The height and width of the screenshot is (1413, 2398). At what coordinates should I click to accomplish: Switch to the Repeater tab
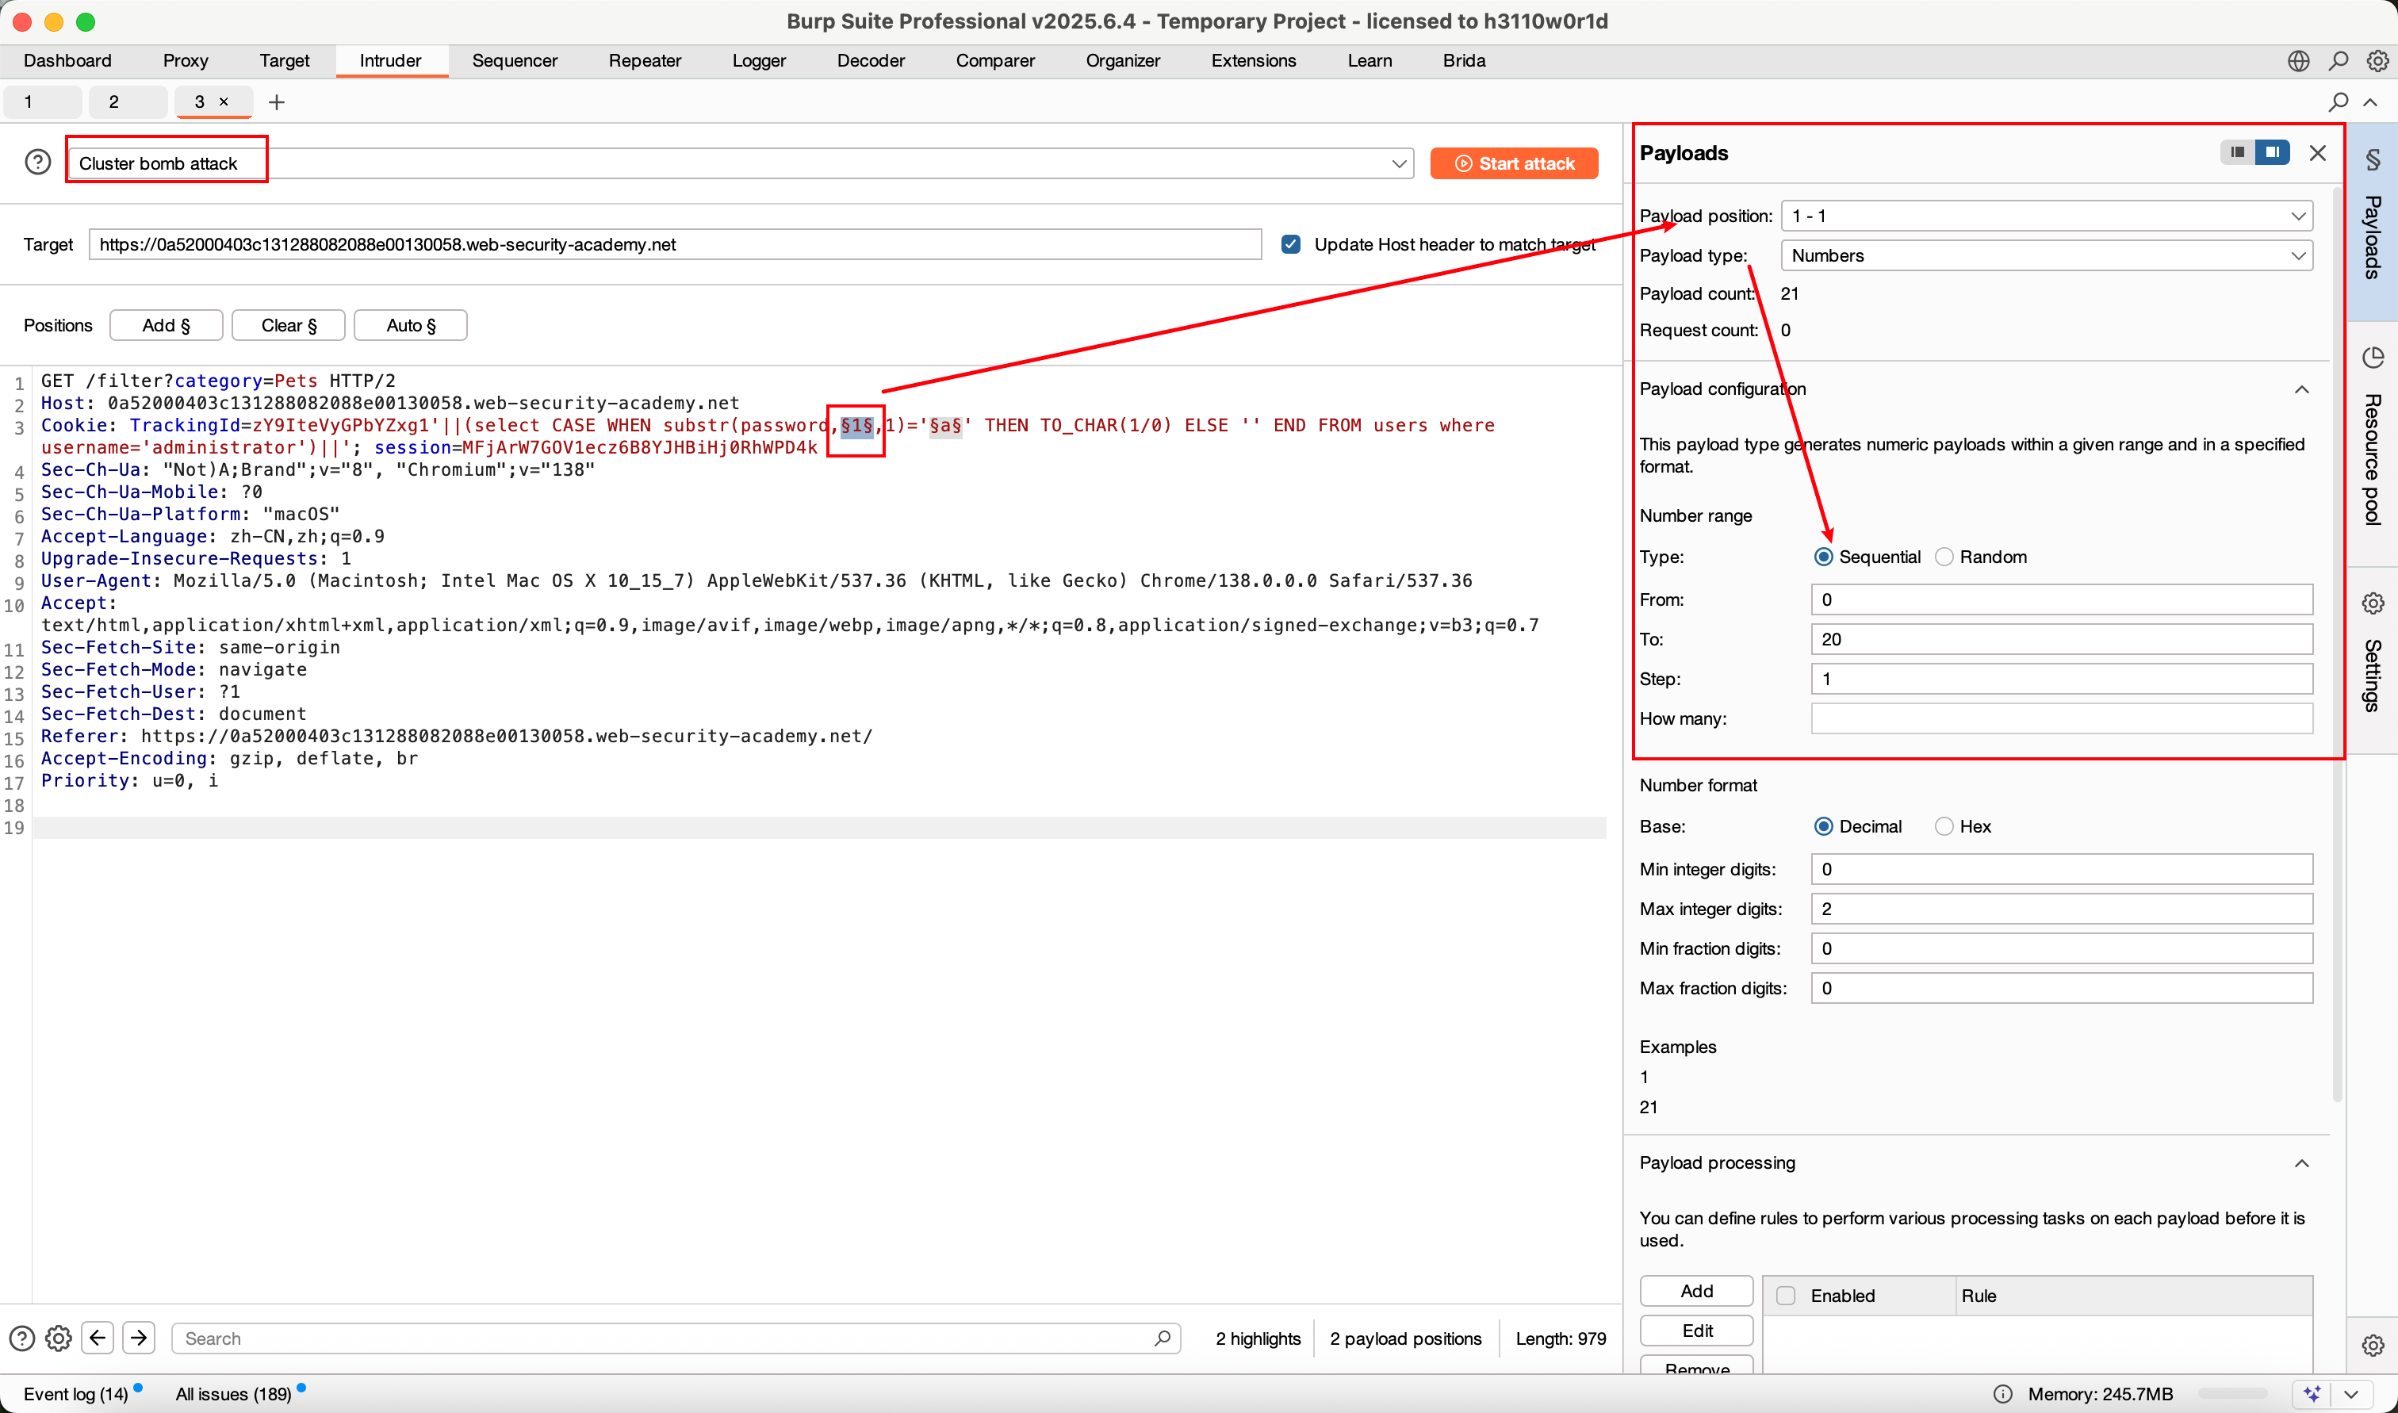click(645, 61)
